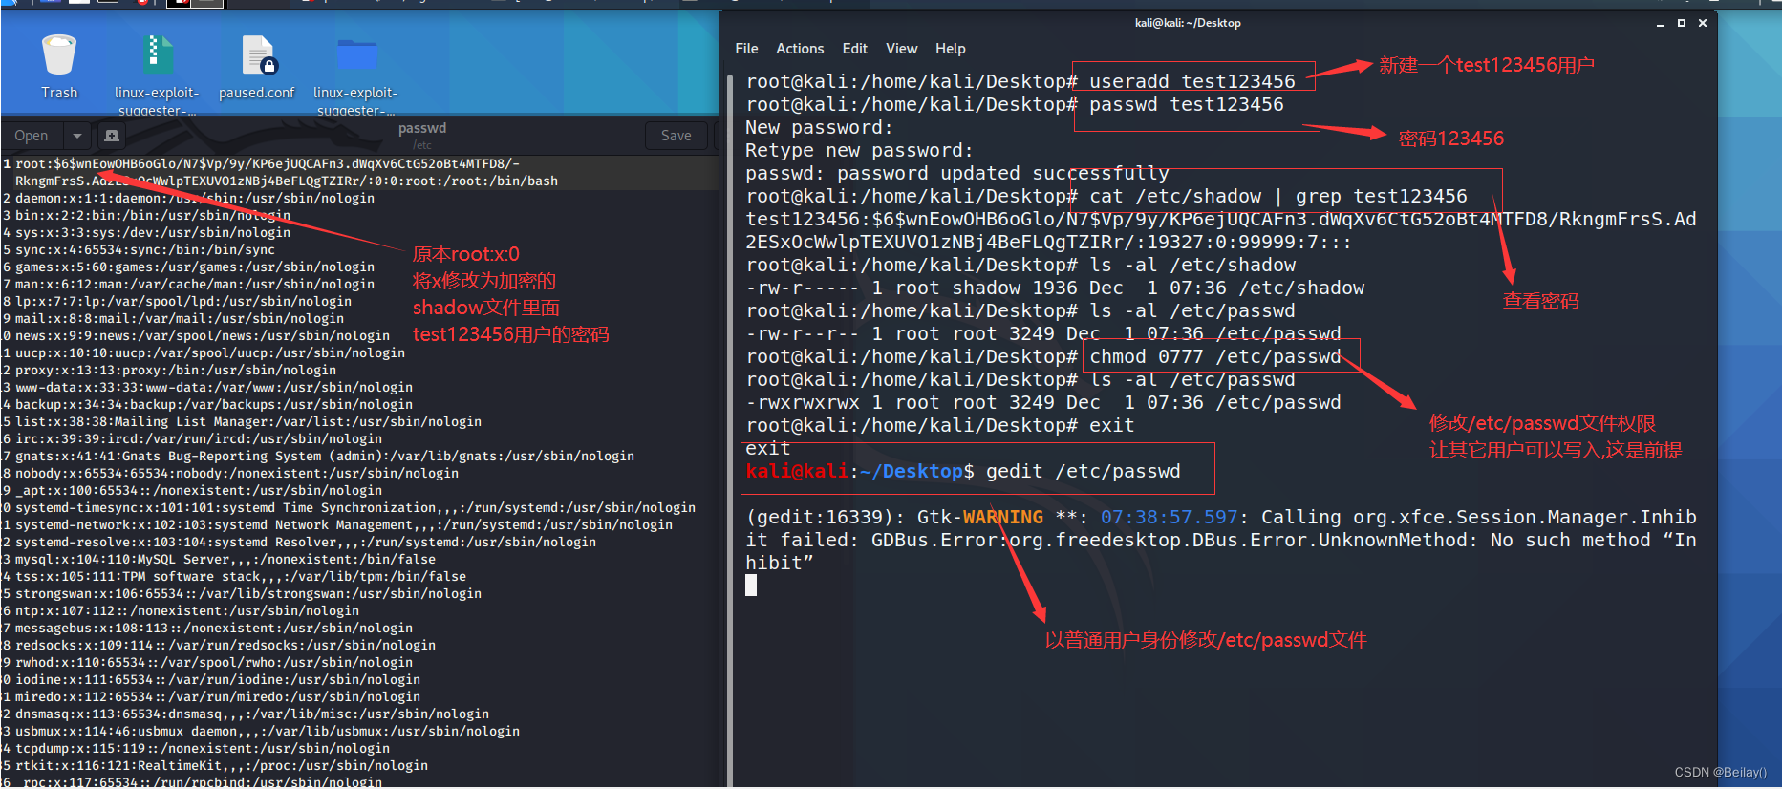Click the 'lp:x:7:7' line in gedit

[x=182, y=302]
